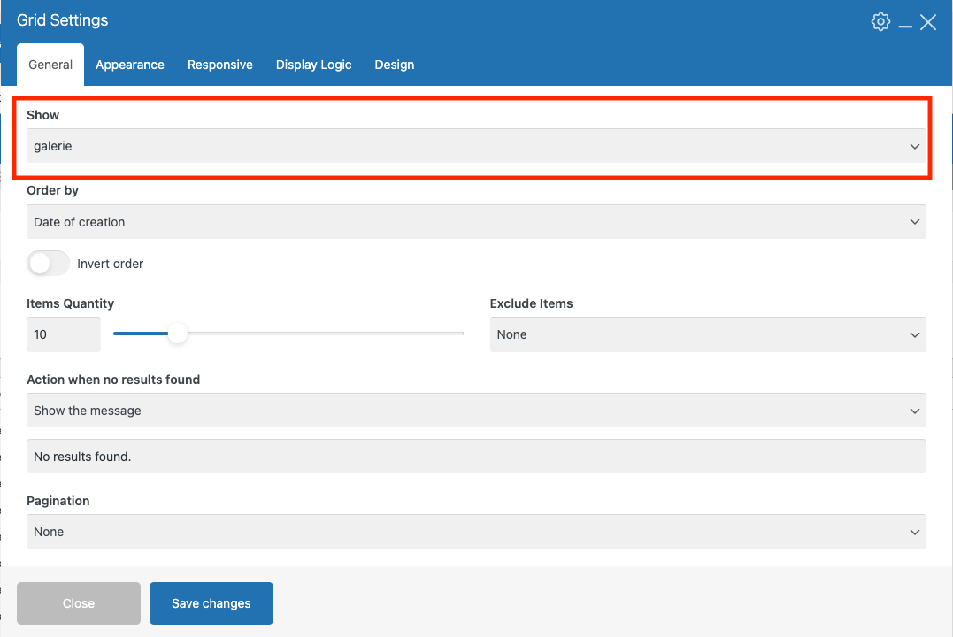Click the Items Quantity number field
Image resolution: width=953 pixels, height=637 pixels.
(x=64, y=334)
